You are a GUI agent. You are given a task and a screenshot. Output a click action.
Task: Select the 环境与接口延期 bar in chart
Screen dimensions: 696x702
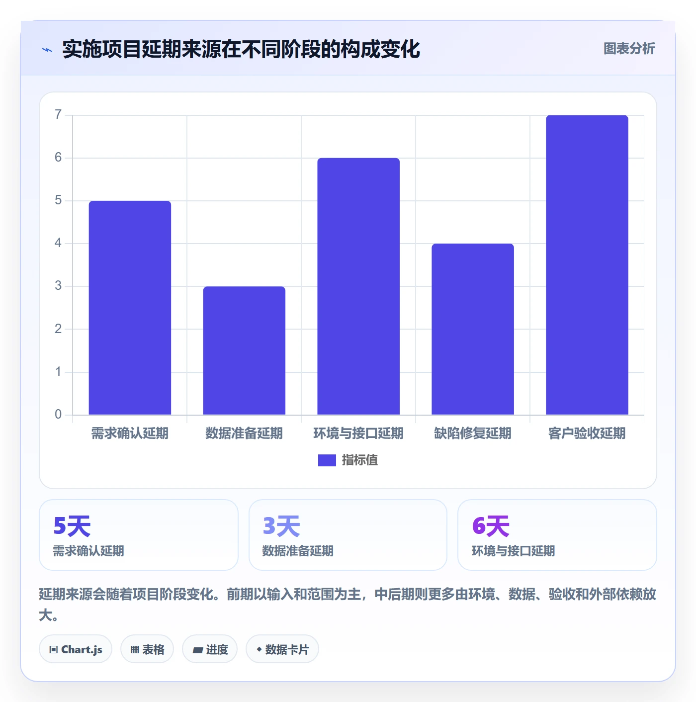click(358, 286)
